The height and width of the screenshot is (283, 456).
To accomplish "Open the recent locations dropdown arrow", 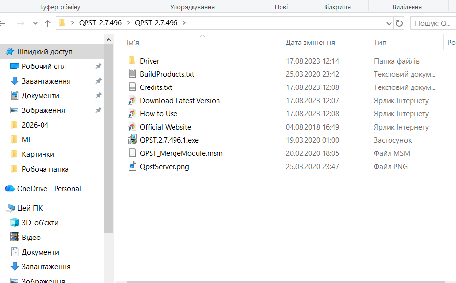I will click(35, 23).
